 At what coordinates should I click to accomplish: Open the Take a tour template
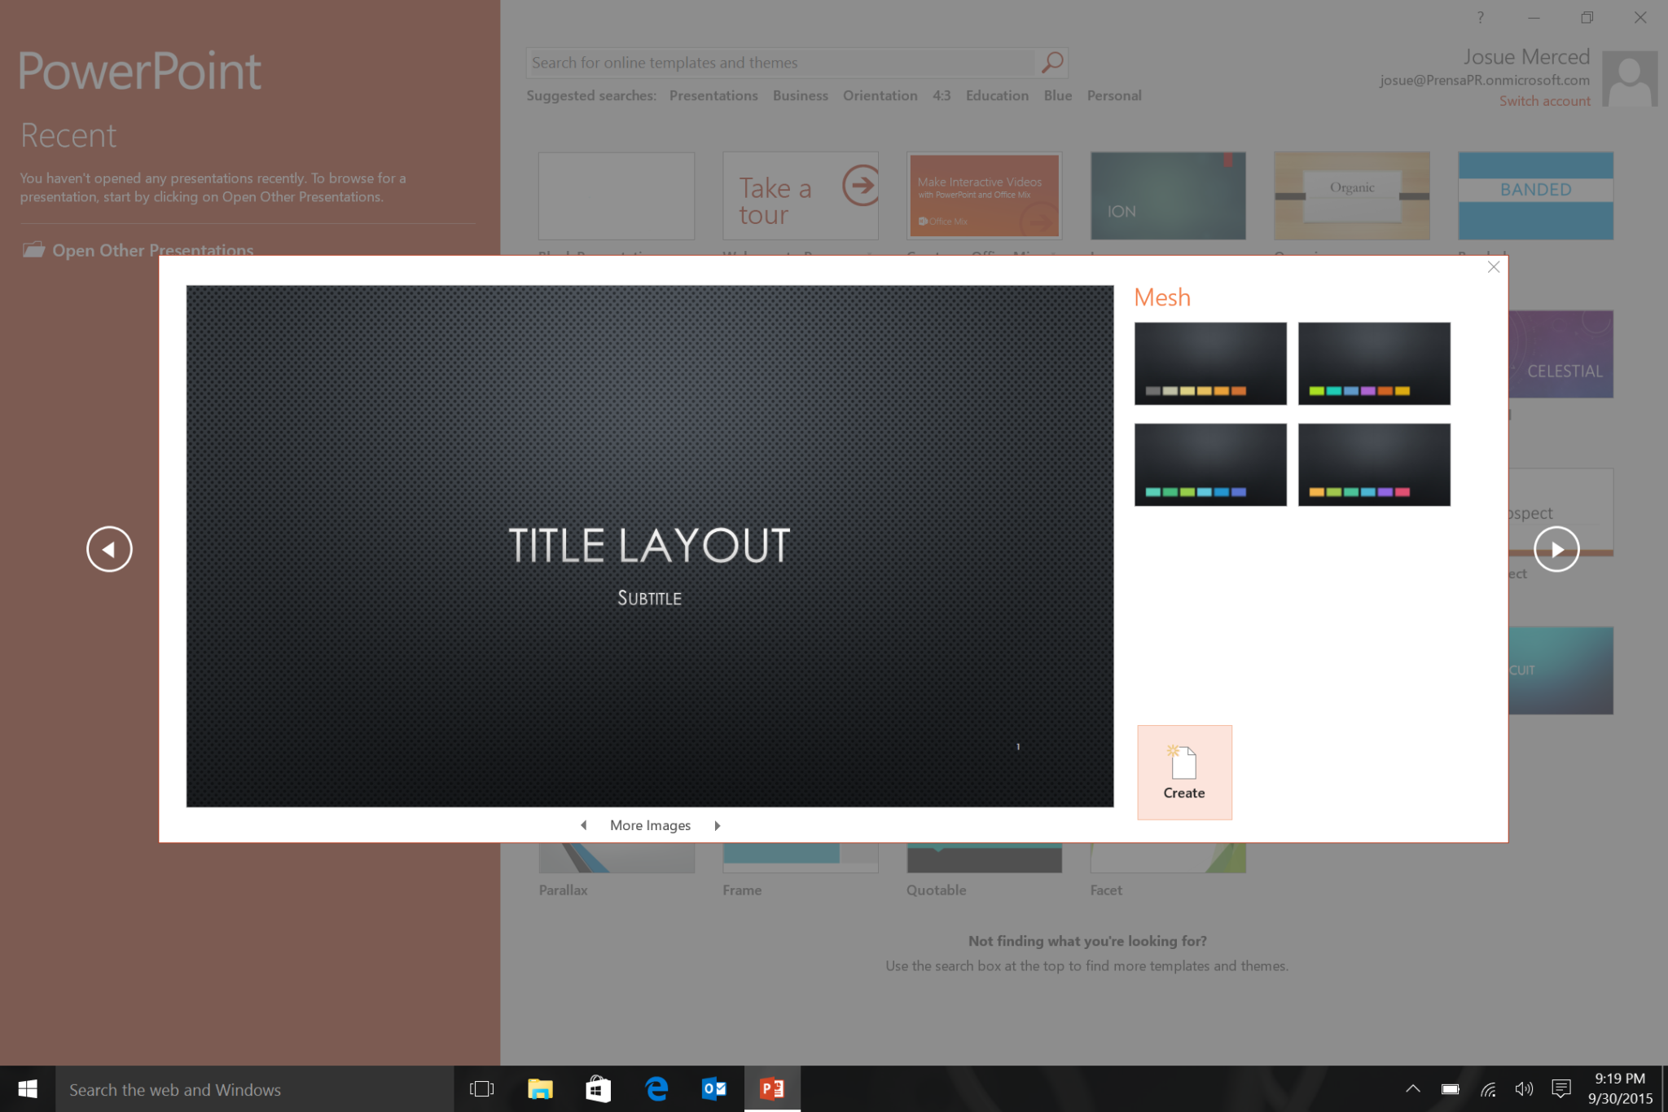[801, 196]
